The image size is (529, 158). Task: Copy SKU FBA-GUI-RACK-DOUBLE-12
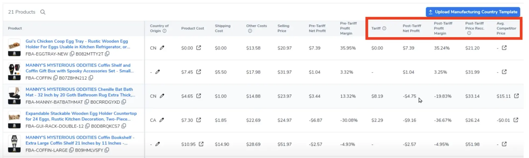click(x=88, y=126)
